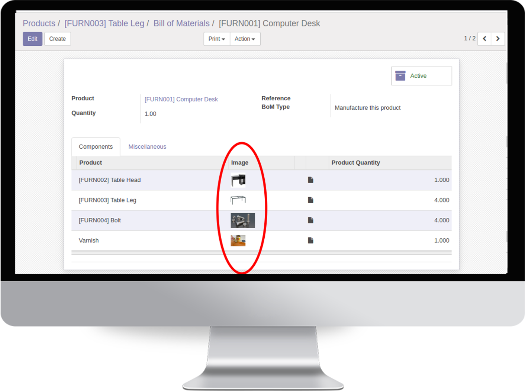Select the [FURN004] Bolt row
The height and width of the screenshot is (391, 525).
tap(261, 220)
